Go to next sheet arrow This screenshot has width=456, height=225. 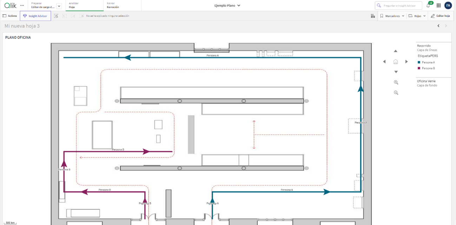pos(446,26)
